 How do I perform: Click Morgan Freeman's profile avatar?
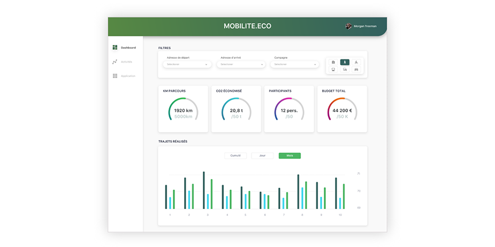pyautogui.click(x=348, y=26)
